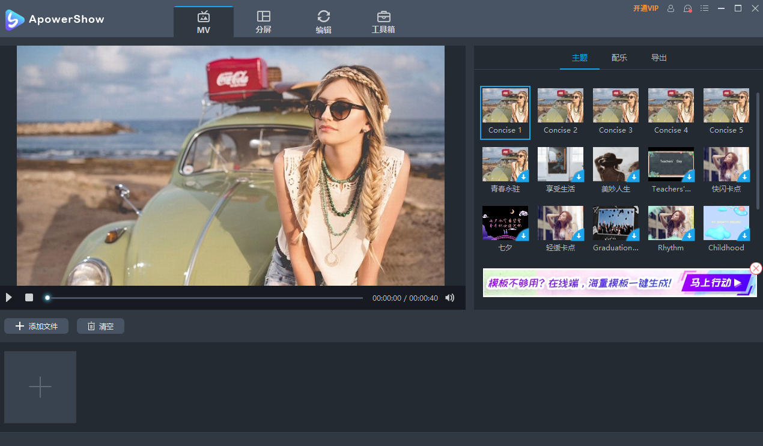Switch to the 配乐 music tab
The image size is (763, 446).
coord(619,58)
